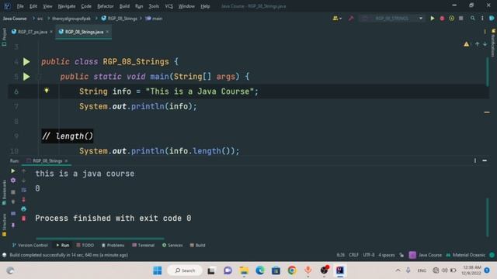Click the console horizontal scrollbar

(x=100, y=239)
